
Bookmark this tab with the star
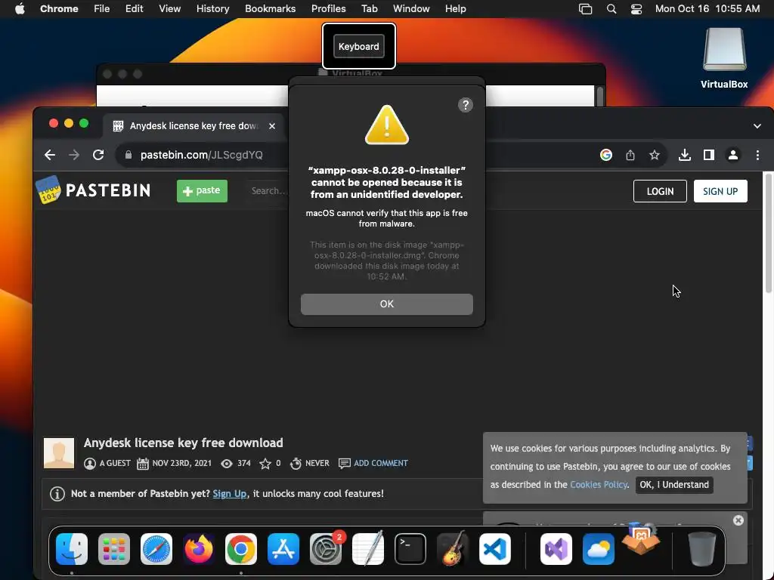click(655, 155)
